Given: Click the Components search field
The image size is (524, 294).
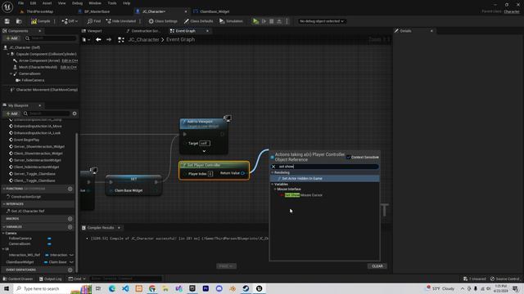Looking at the screenshot, I should point(51,38).
